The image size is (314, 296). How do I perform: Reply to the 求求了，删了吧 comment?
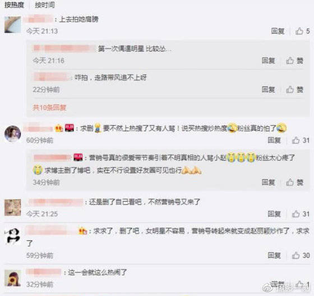274,256
